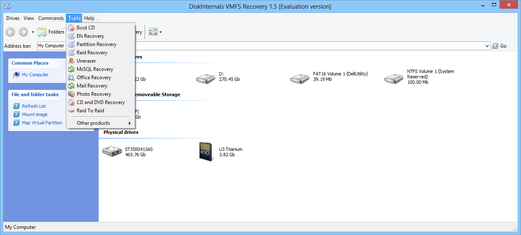This screenshot has width=521, height=235.
Task: Open the Help menu
Action: click(x=89, y=18)
